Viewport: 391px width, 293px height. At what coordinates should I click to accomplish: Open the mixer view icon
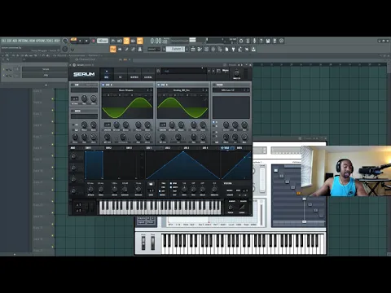click(x=213, y=50)
